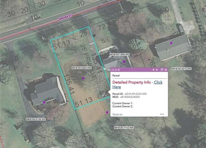Viewport: 206px width, 148px height.
Task: Click parcel label 6818-00-1112.000
Action: coord(124,128)
